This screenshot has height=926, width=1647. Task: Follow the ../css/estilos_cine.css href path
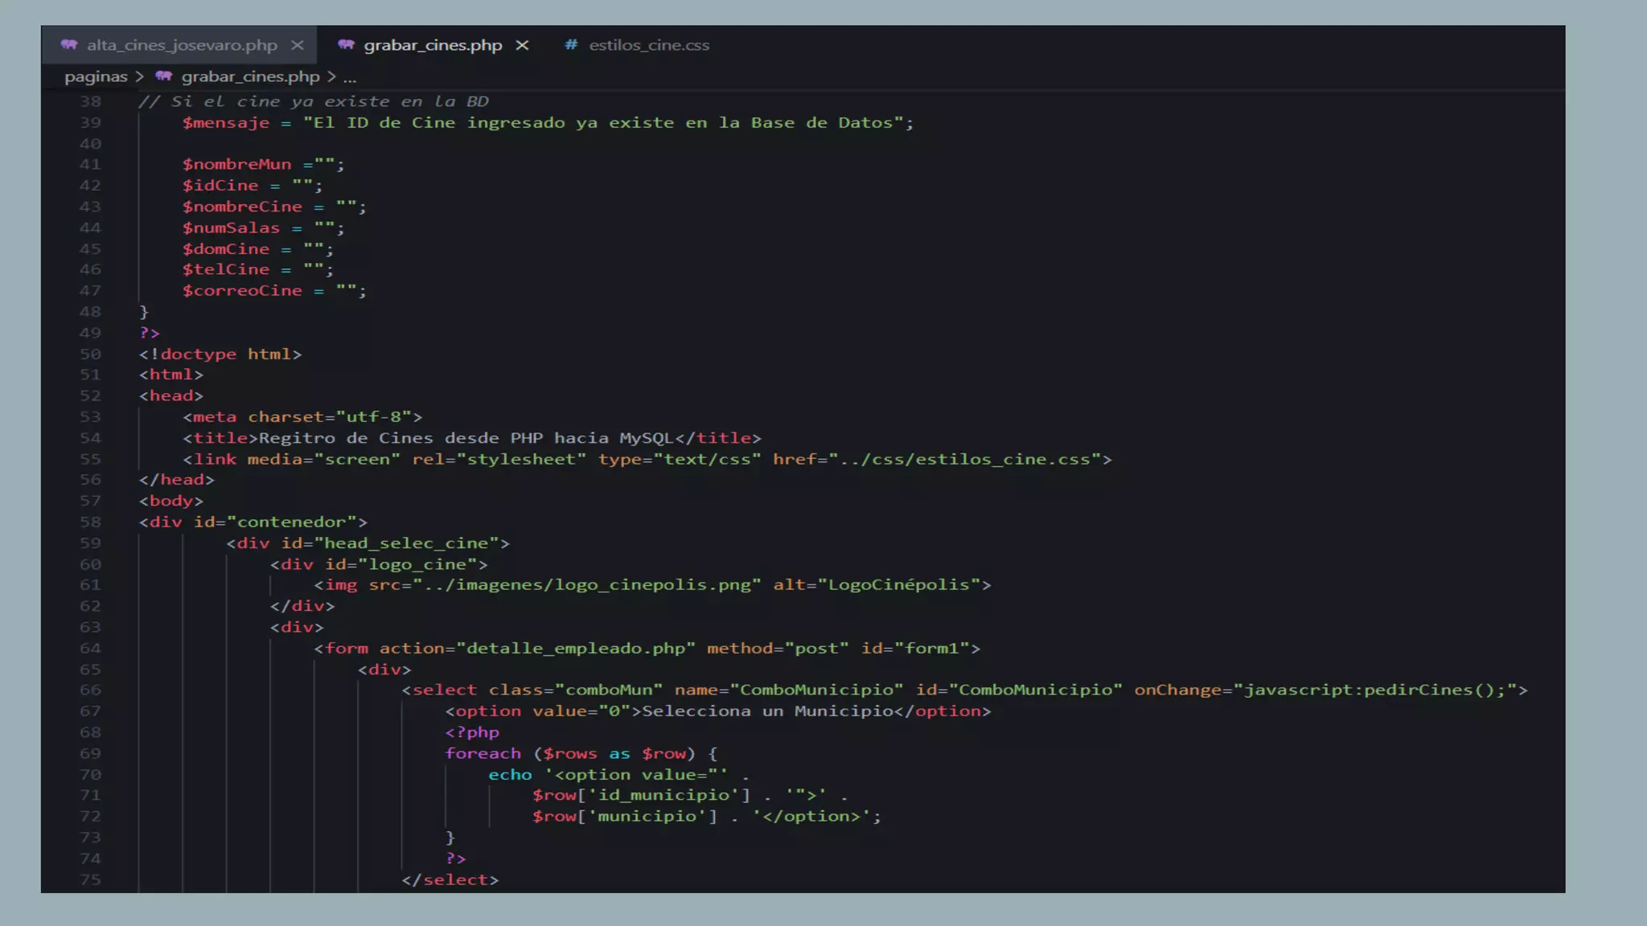964,459
